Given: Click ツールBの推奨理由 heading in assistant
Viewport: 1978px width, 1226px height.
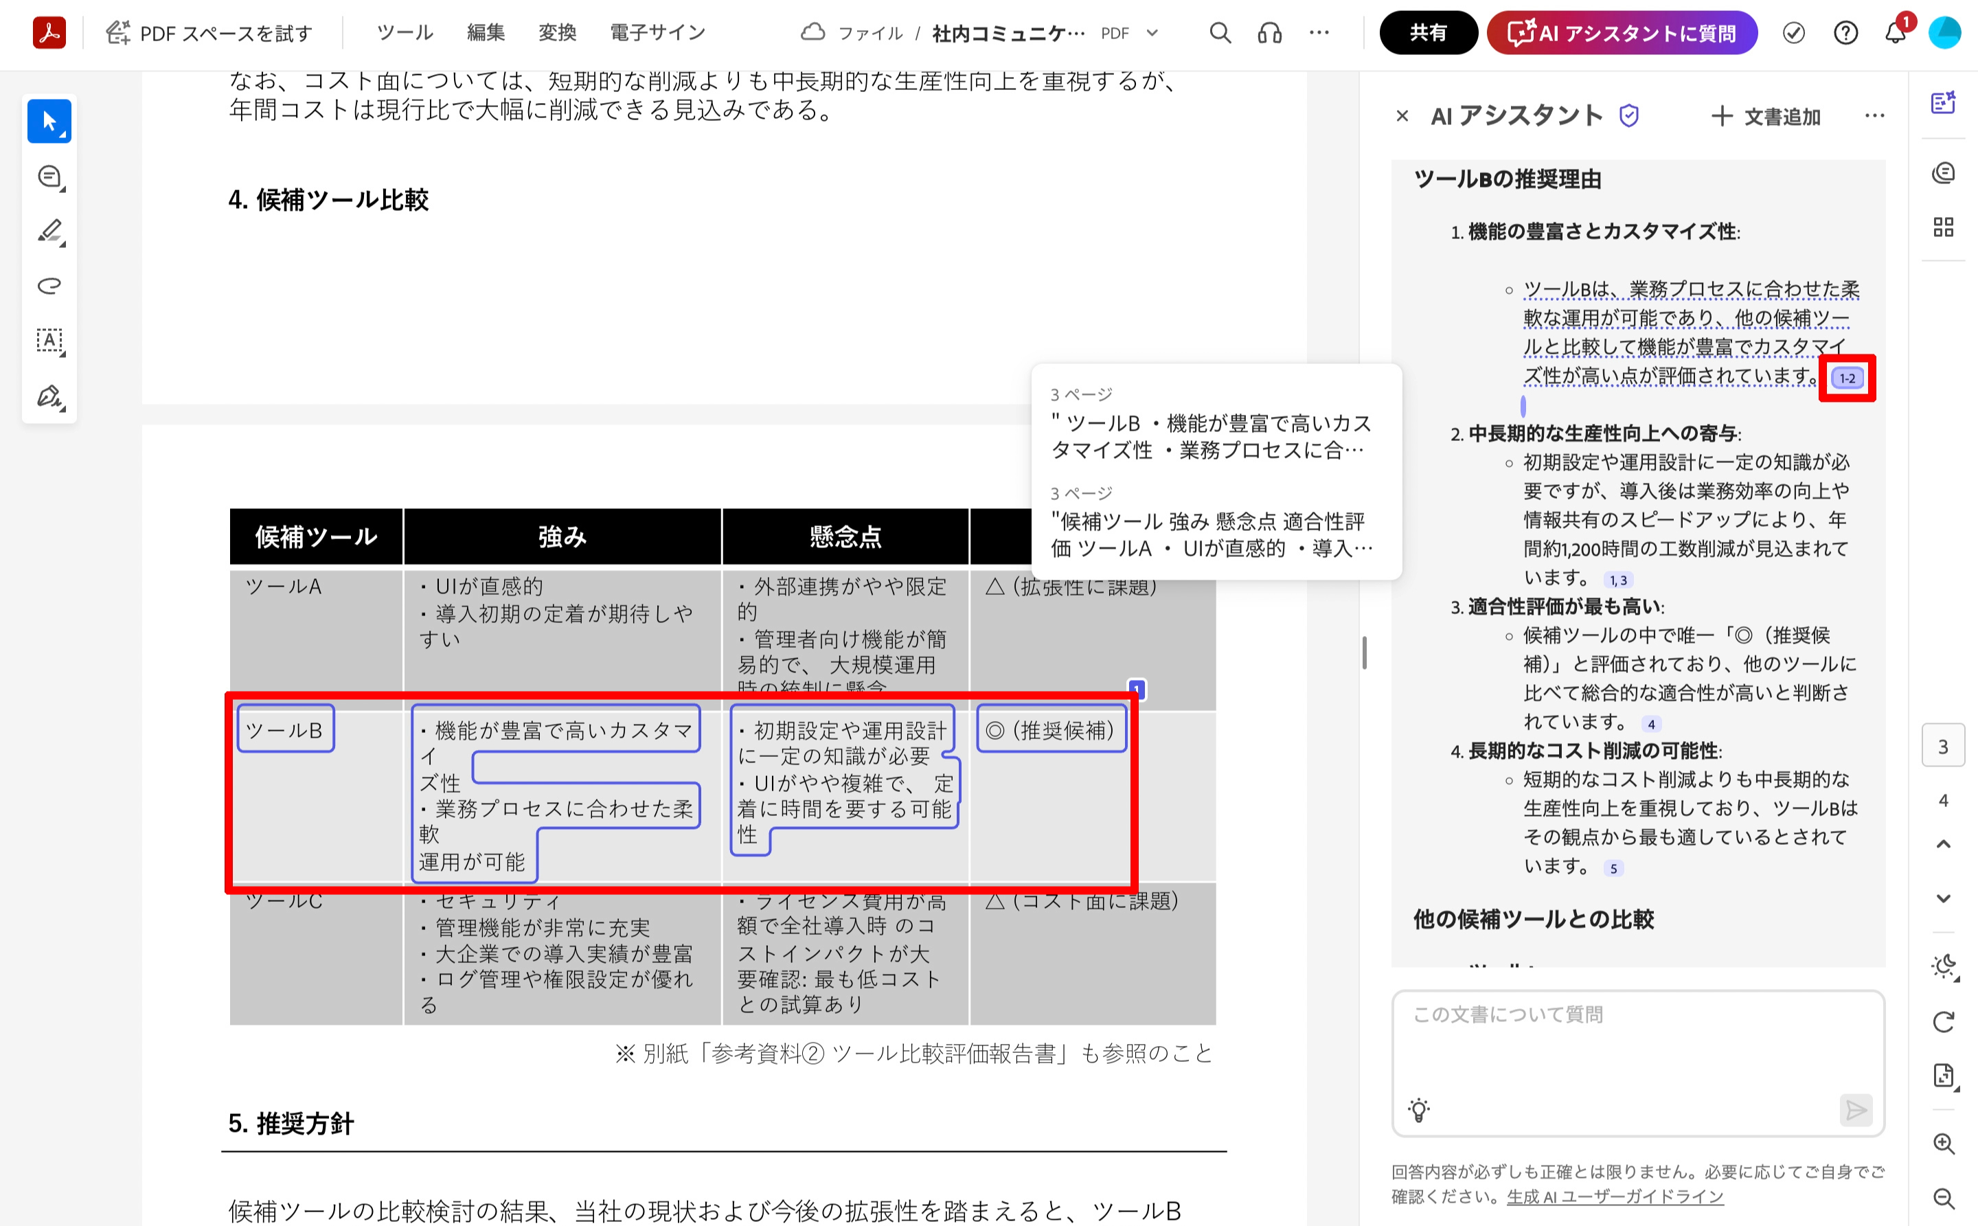Looking at the screenshot, I should 1508,179.
